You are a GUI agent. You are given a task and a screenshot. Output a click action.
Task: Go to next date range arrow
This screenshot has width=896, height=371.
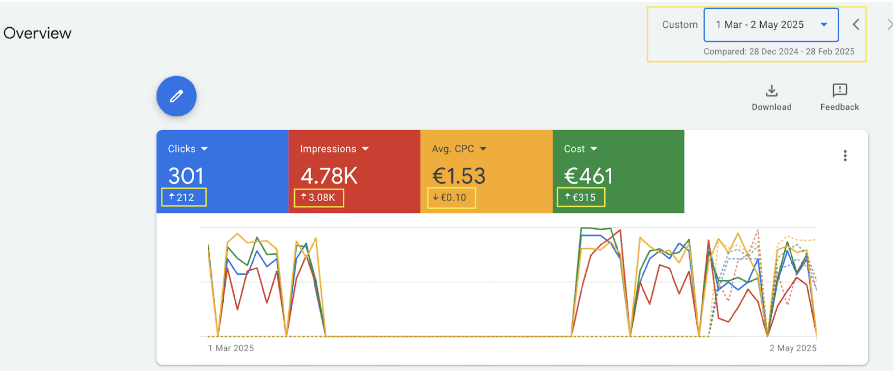[890, 25]
